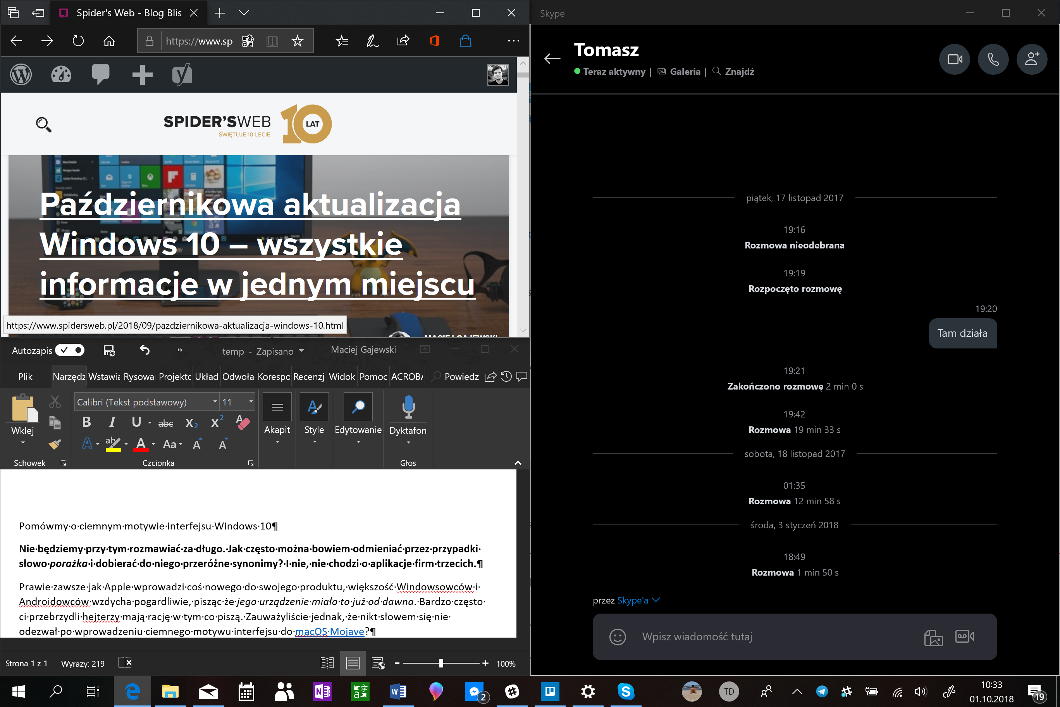Open the Widok ribbon tab
The image size is (1060, 707).
[x=342, y=376]
